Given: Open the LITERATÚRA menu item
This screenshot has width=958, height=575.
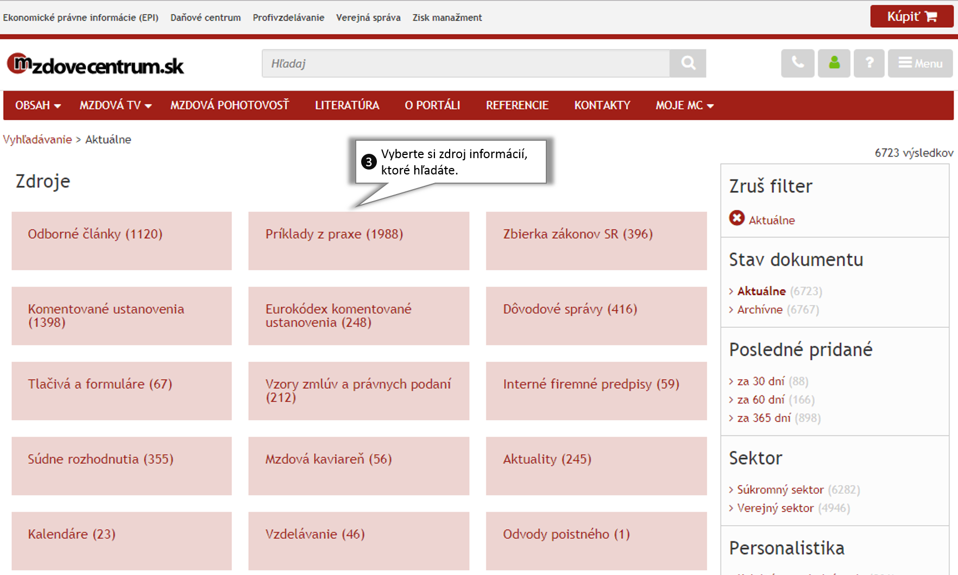Looking at the screenshot, I should tap(347, 105).
